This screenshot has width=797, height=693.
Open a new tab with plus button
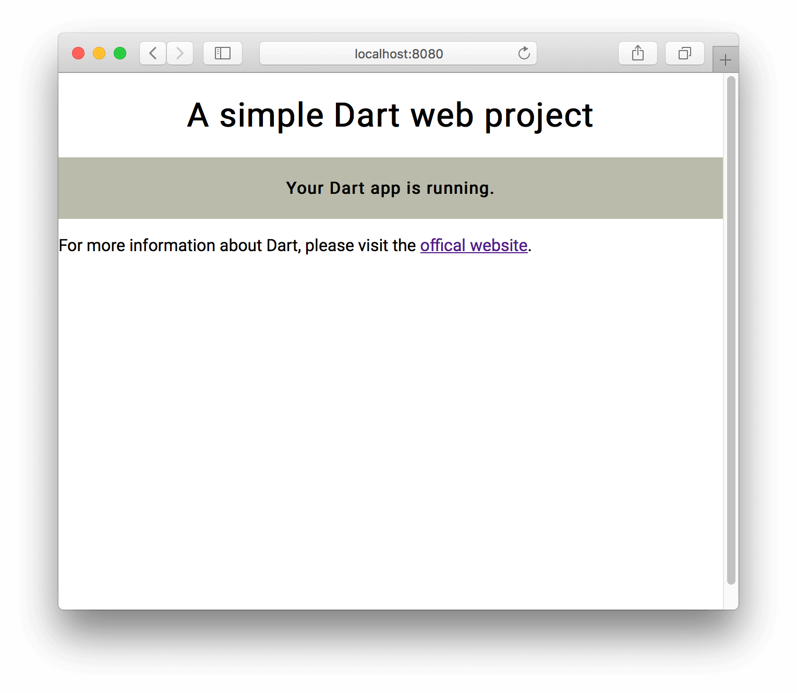726,60
